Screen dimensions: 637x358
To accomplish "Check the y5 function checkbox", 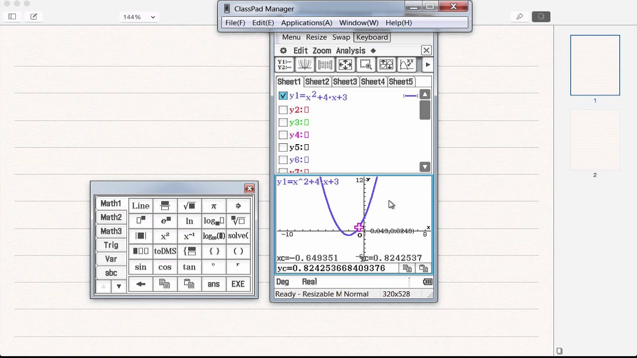I will pos(283,147).
